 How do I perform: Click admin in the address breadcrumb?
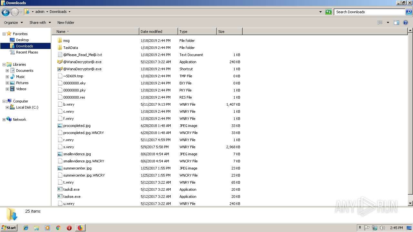point(40,12)
